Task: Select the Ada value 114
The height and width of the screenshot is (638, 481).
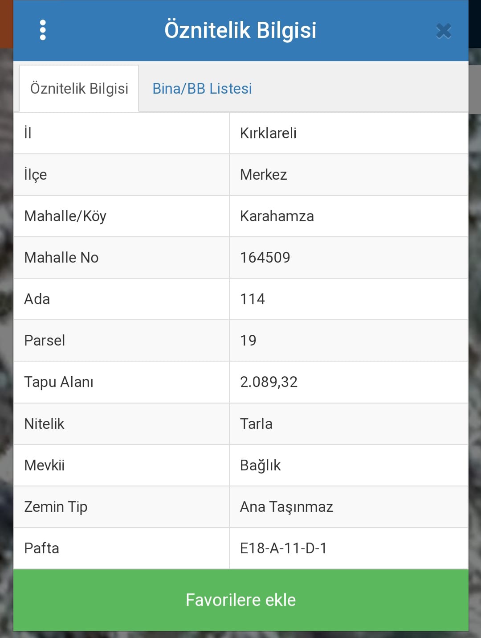Action: coord(253,299)
